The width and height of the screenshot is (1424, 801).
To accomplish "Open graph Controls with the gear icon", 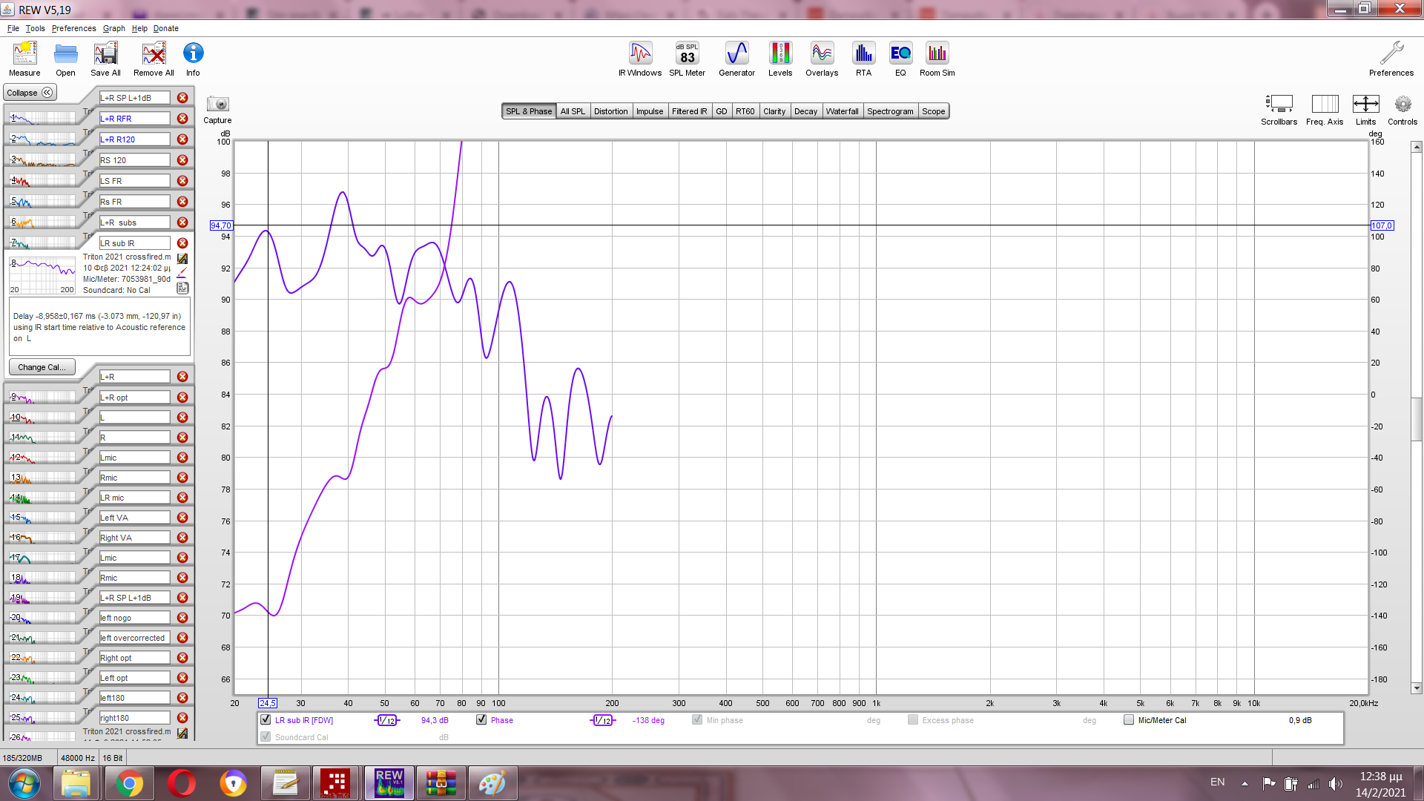I will [x=1402, y=104].
